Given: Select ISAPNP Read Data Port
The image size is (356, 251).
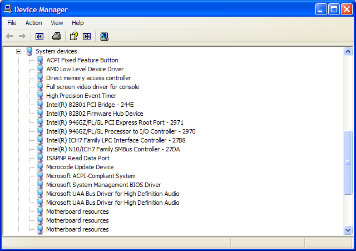Looking at the screenshot, I should coord(77,158).
